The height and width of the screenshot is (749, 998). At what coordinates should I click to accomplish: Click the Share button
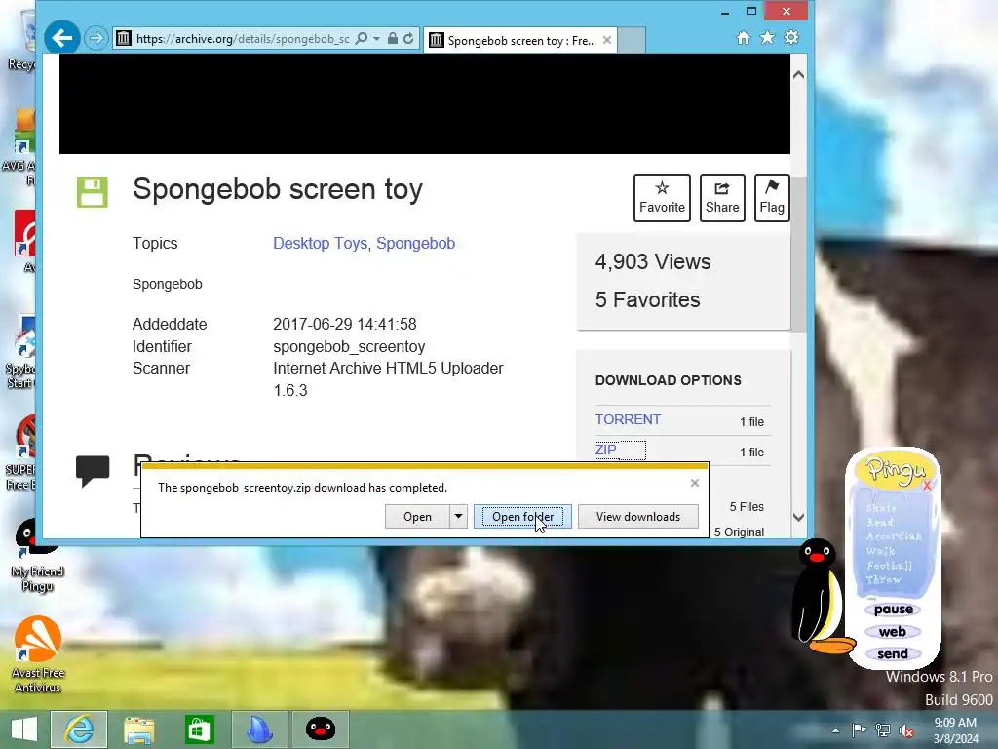(722, 197)
